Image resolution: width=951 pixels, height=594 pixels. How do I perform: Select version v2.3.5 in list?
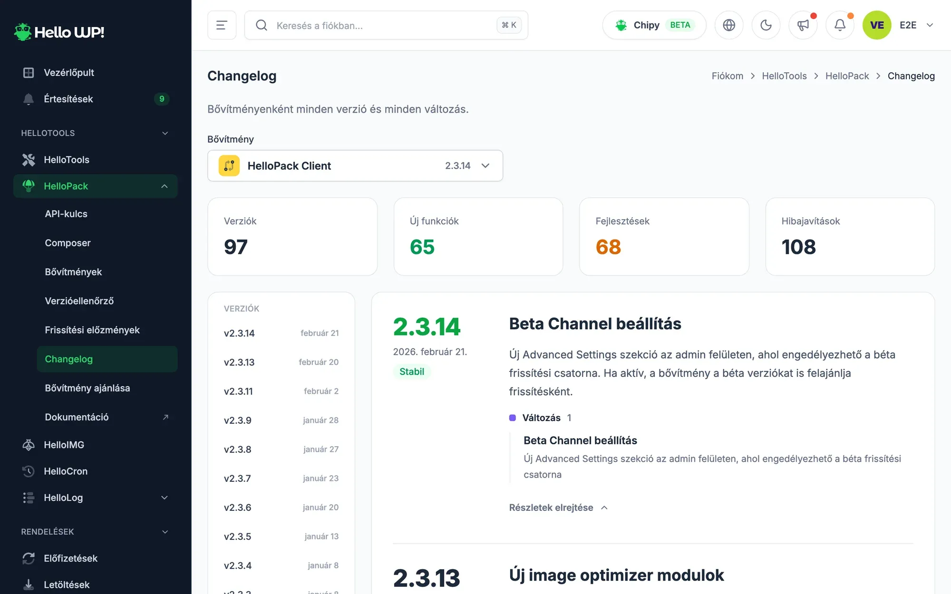[x=281, y=537]
